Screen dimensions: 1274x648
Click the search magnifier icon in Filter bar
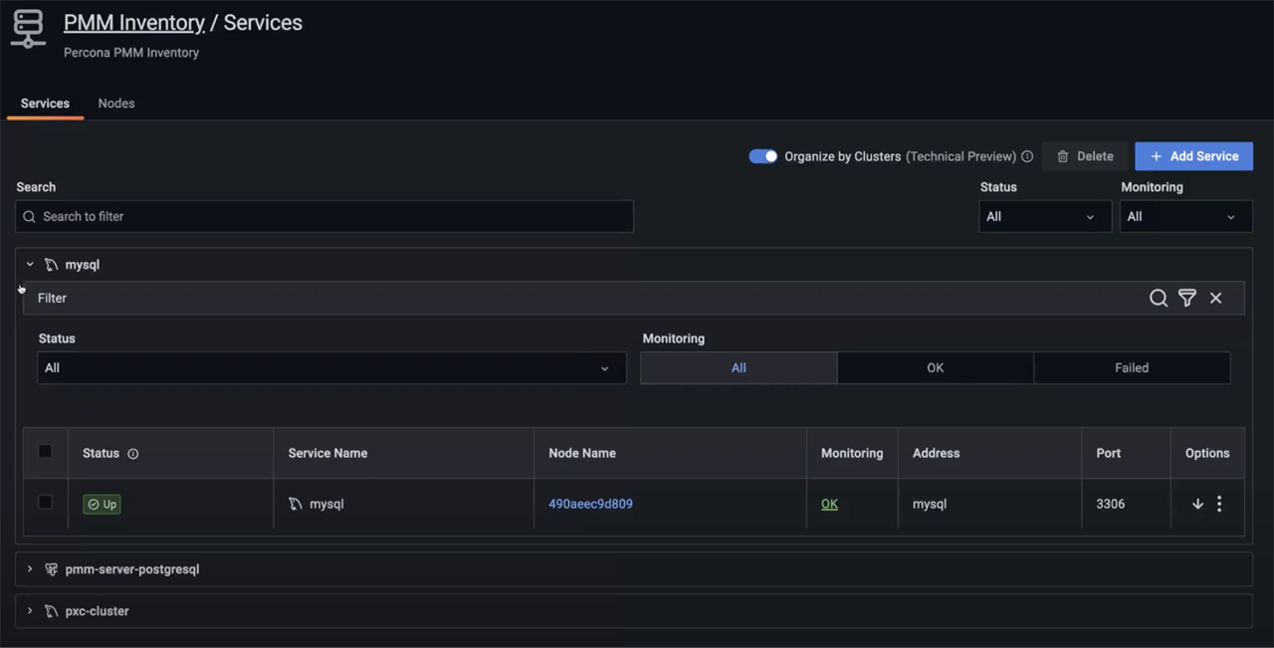tap(1158, 298)
